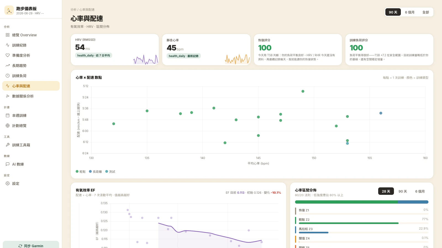
Task: Click the HRV sparkline chart
Action: [146, 59]
